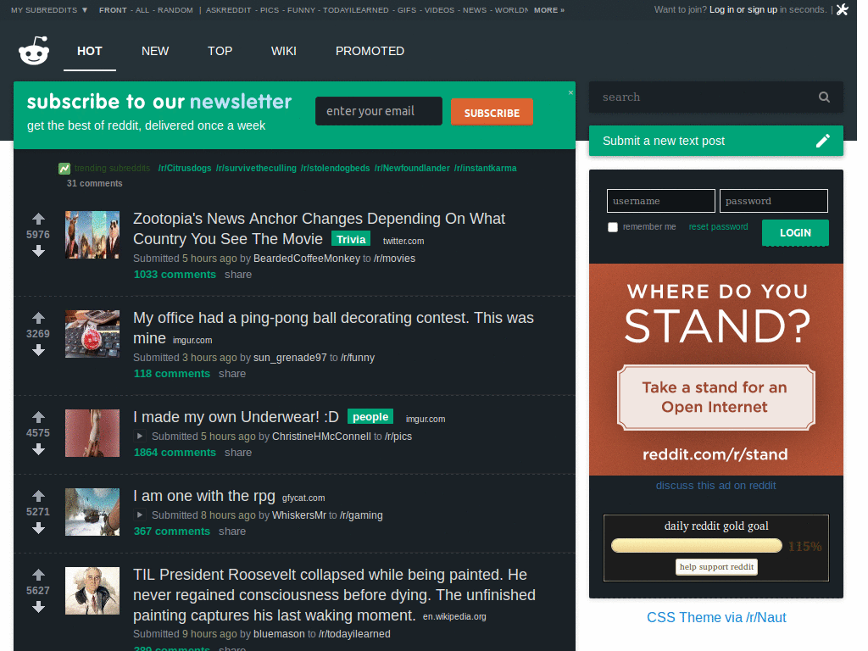
Task: Click the username input field
Action: [661, 201]
